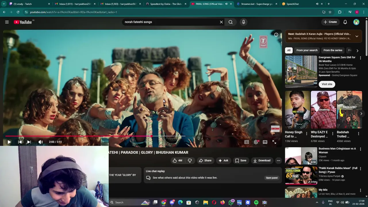This screenshot has height=207, width=368.
Task: Open options for Honey Singh short
Action: (306, 134)
